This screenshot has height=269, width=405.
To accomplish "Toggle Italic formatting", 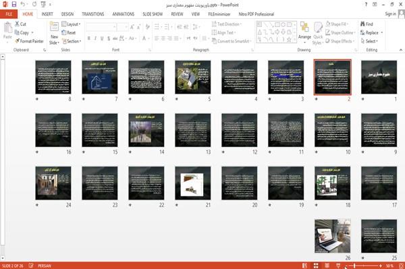I will pyautogui.click(x=95, y=38).
